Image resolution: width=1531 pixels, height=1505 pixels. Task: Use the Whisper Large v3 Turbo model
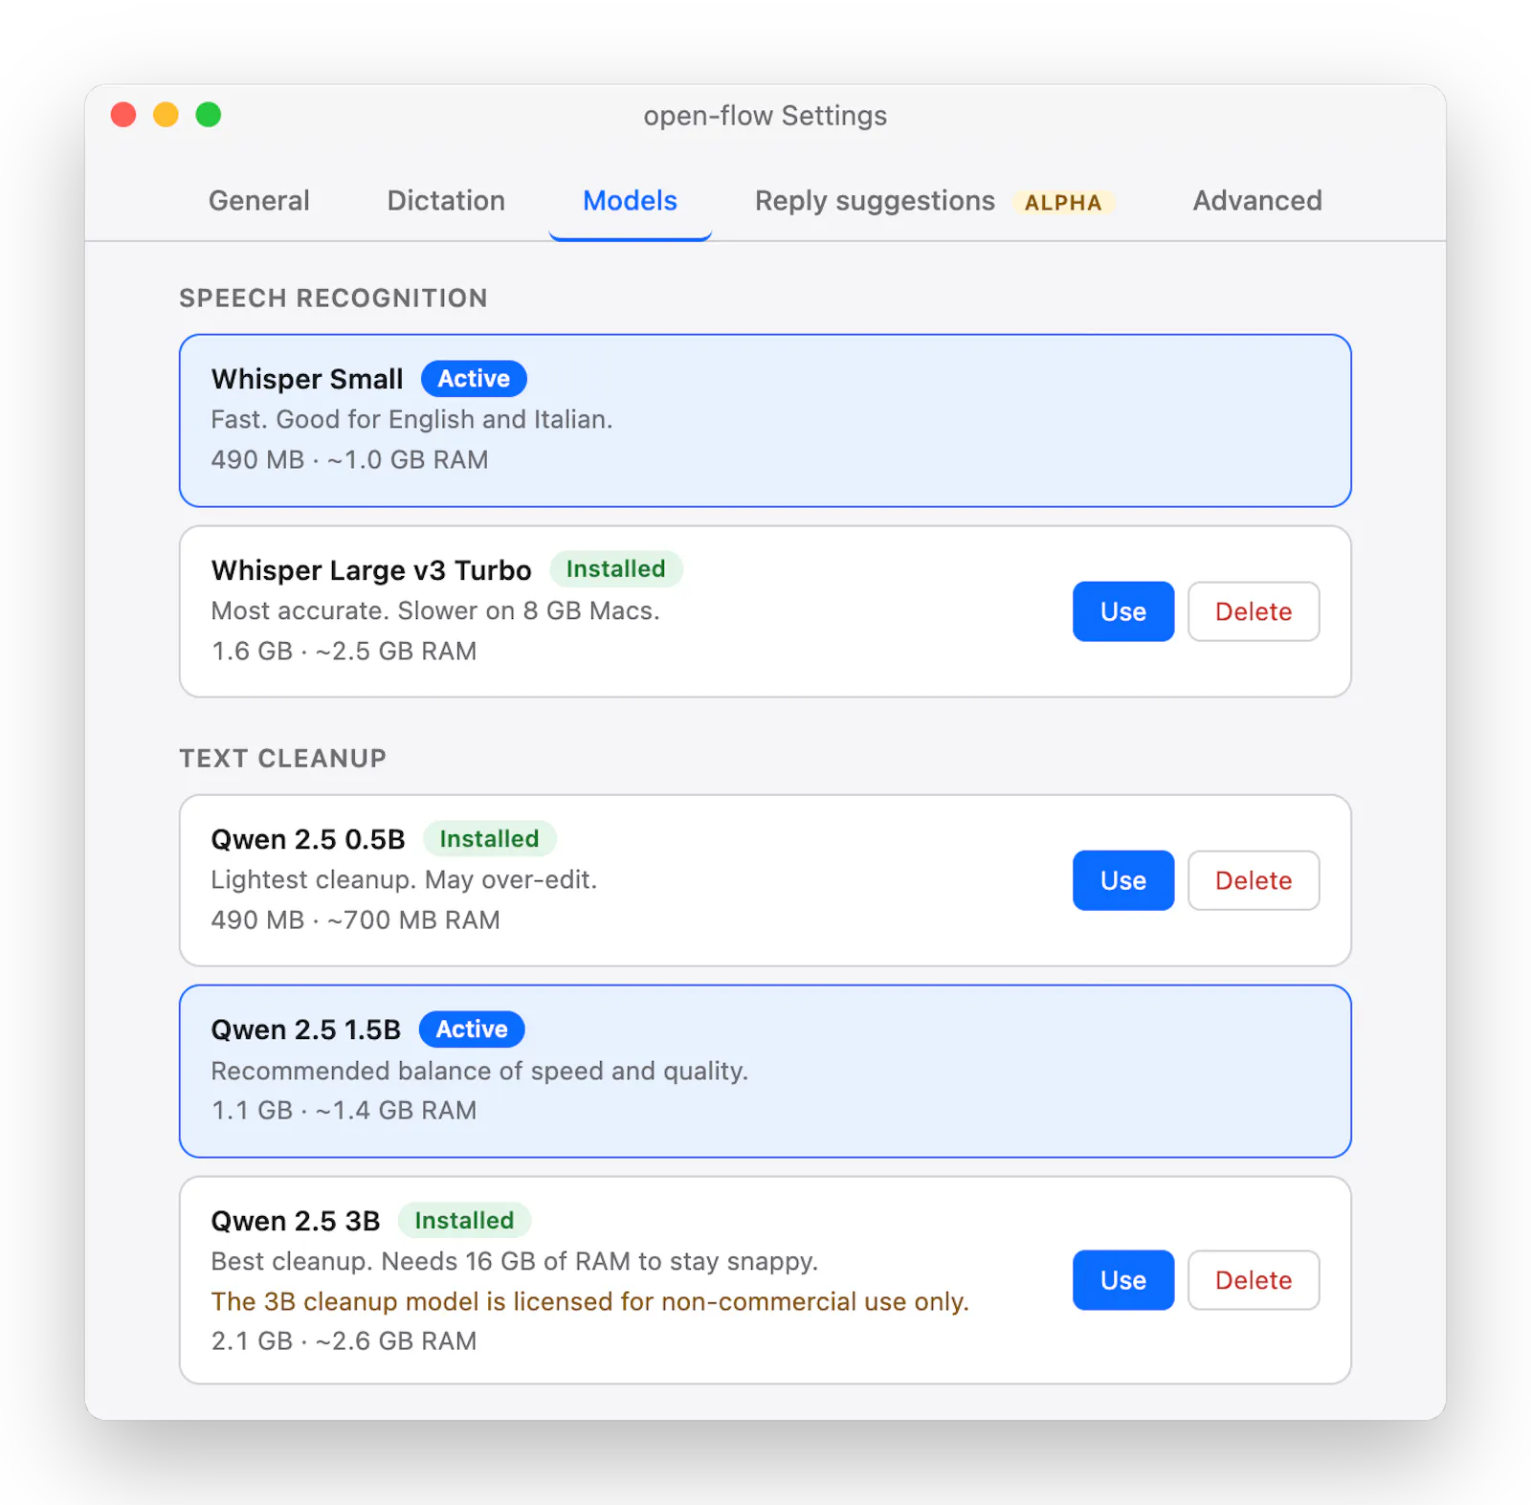[x=1123, y=611]
